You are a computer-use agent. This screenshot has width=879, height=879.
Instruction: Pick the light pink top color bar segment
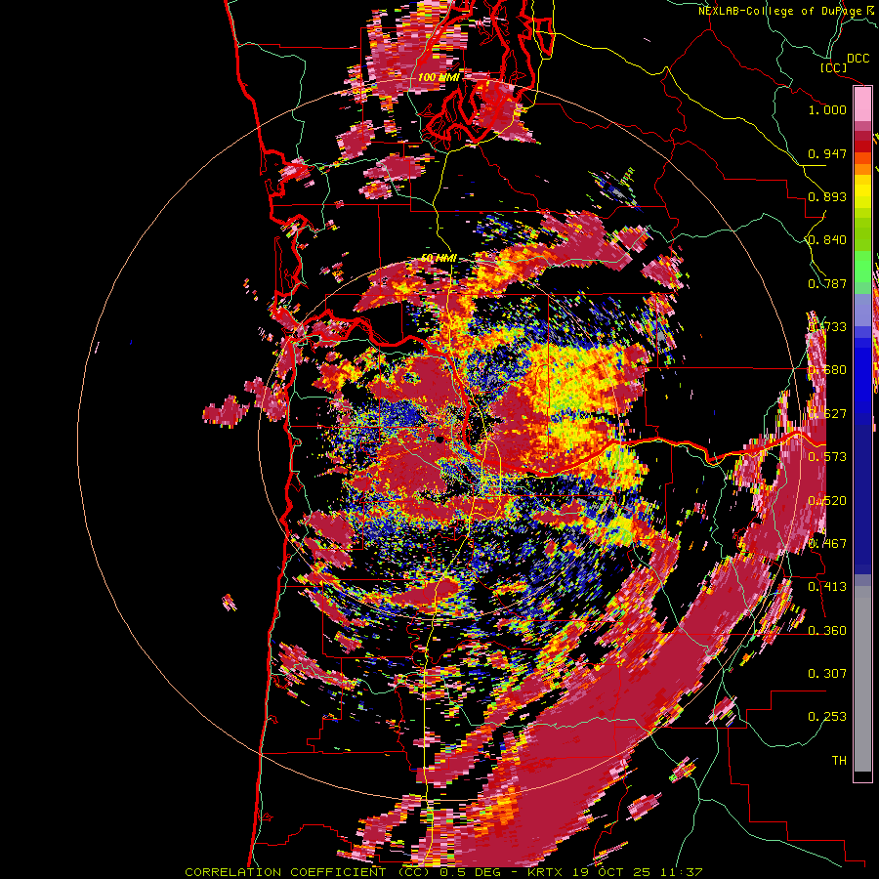point(862,105)
